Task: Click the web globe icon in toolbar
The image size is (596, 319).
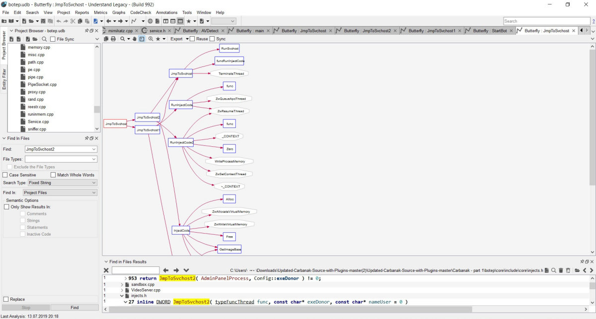Action: pos(150,21)
